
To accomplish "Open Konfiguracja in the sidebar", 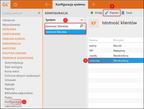I will pyautogui.click(x=13, y=102).
